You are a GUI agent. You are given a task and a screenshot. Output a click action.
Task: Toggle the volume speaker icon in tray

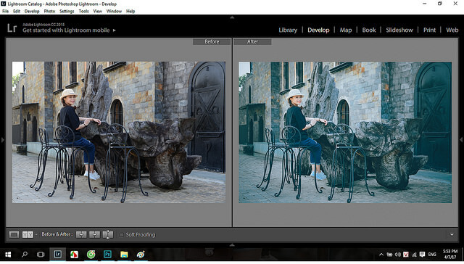[398, 255]
